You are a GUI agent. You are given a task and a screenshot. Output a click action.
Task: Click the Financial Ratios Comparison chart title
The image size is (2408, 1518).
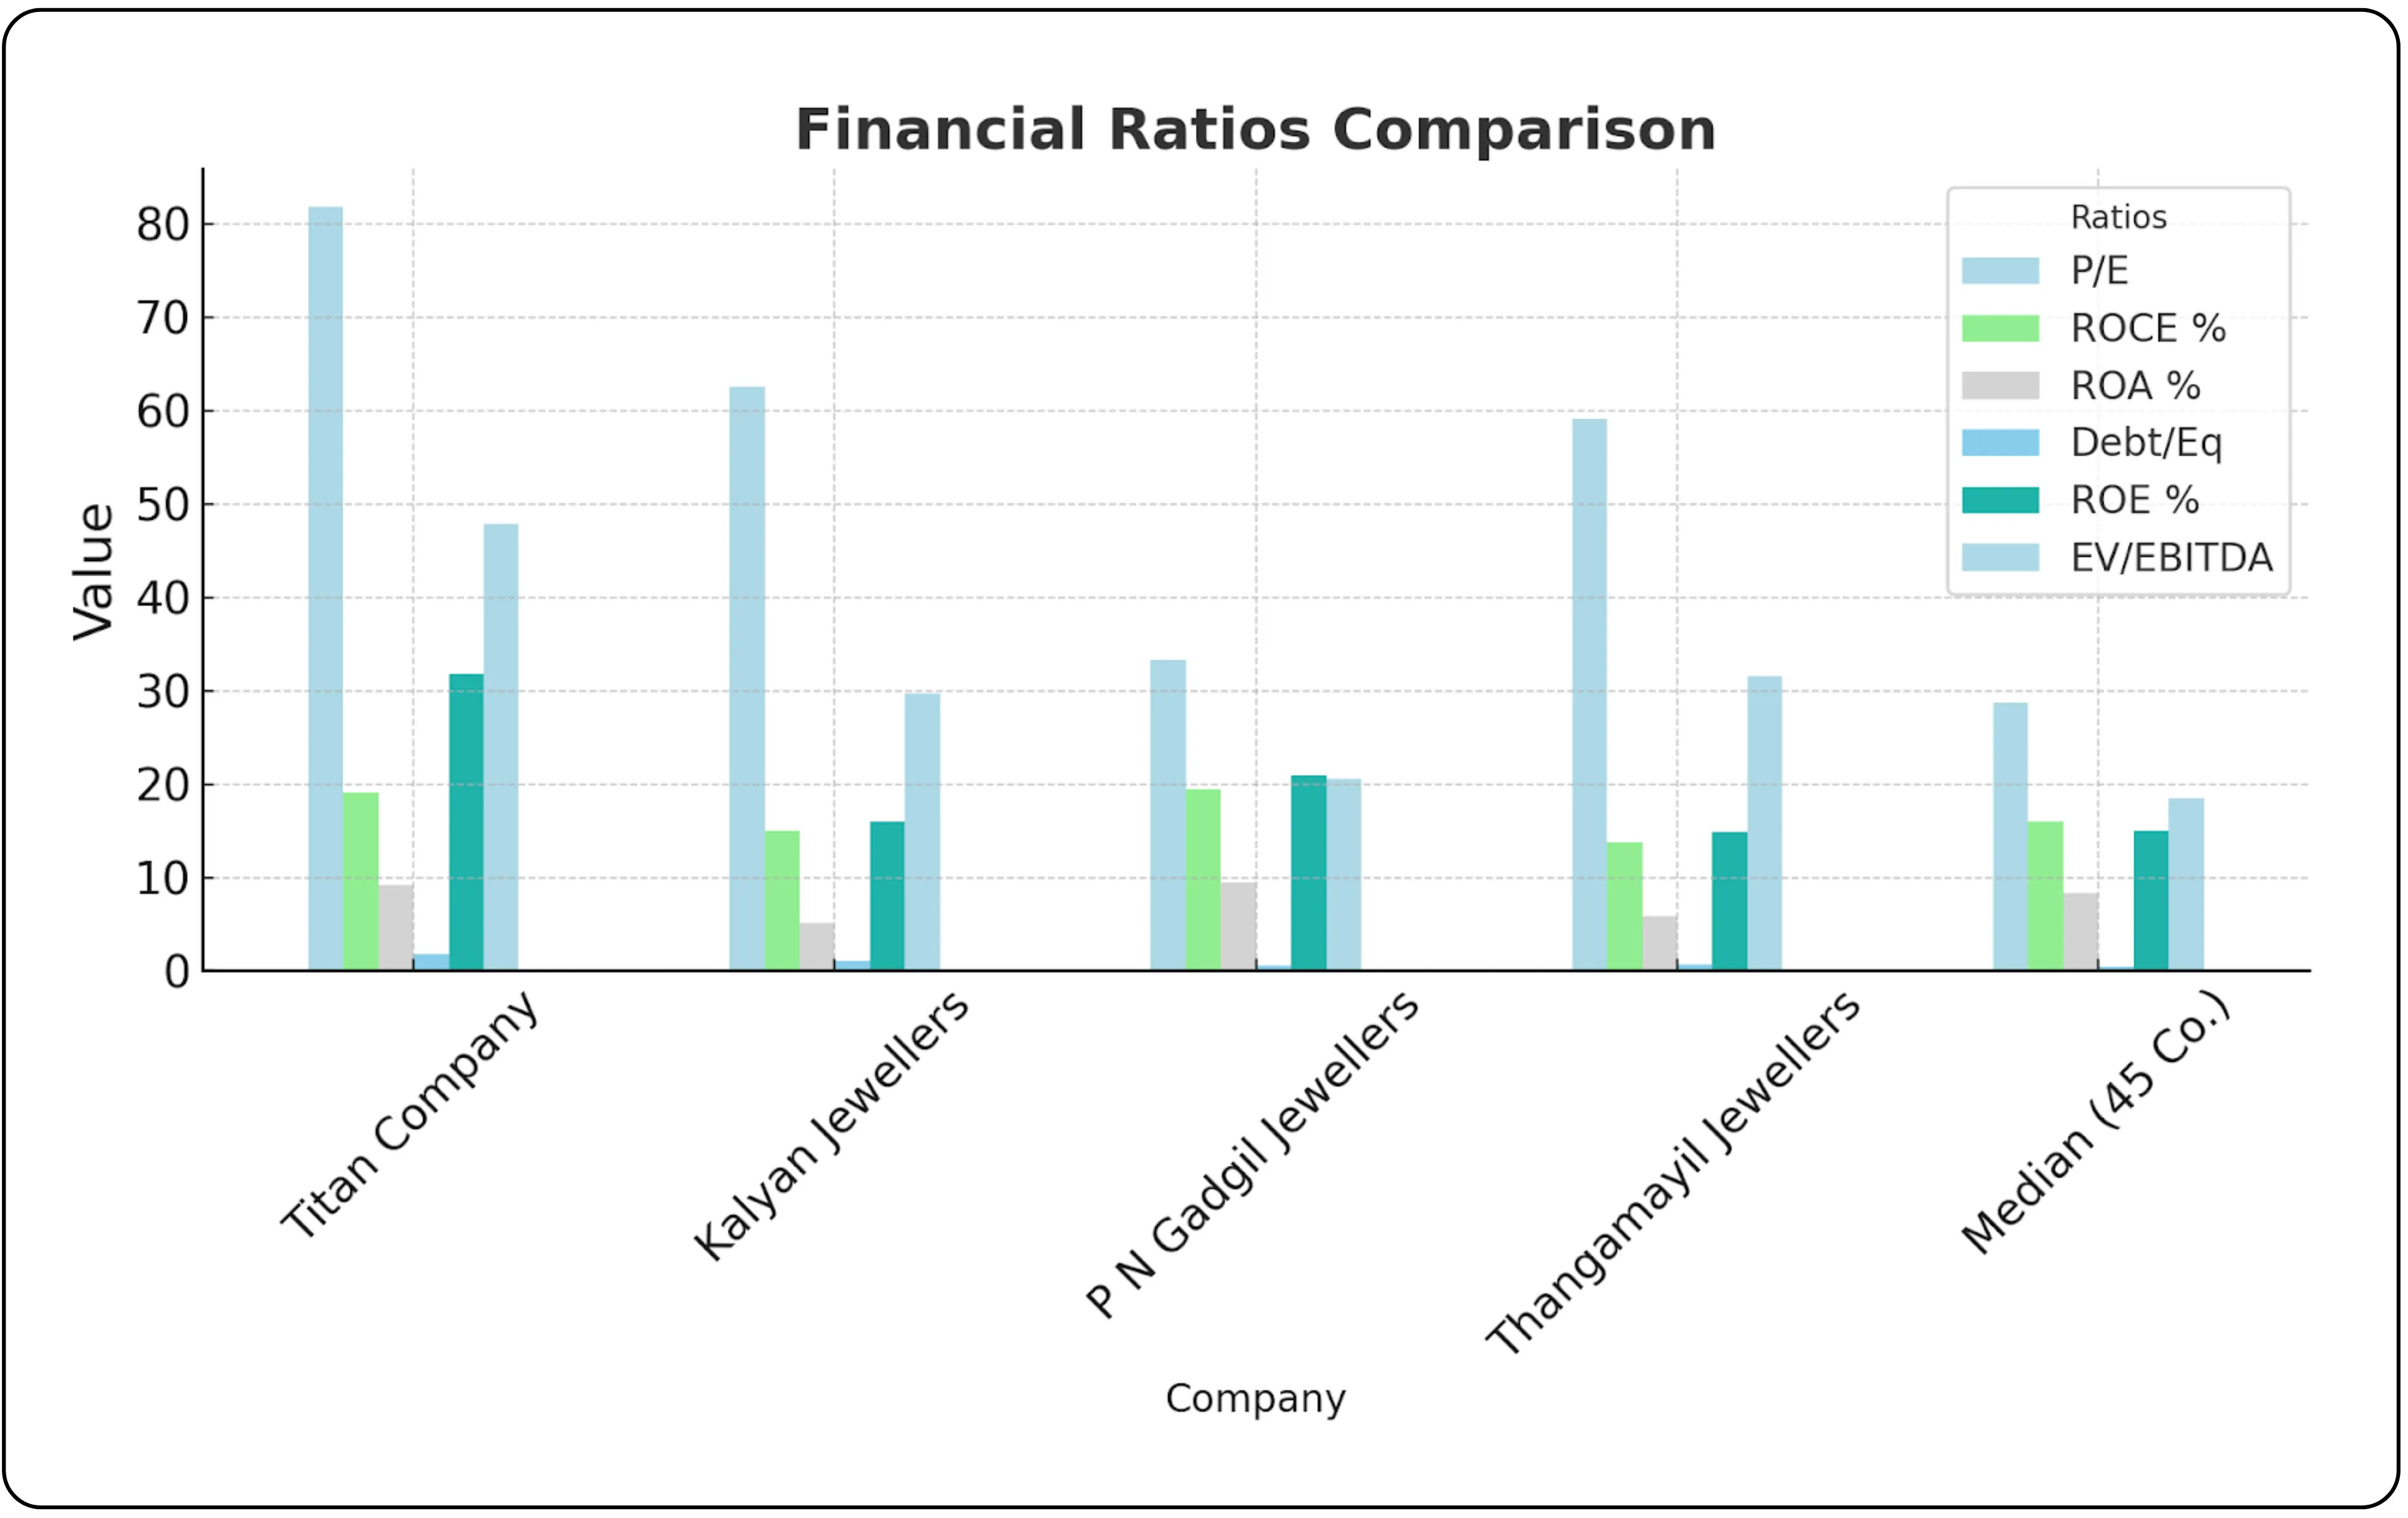(1255, 130)
